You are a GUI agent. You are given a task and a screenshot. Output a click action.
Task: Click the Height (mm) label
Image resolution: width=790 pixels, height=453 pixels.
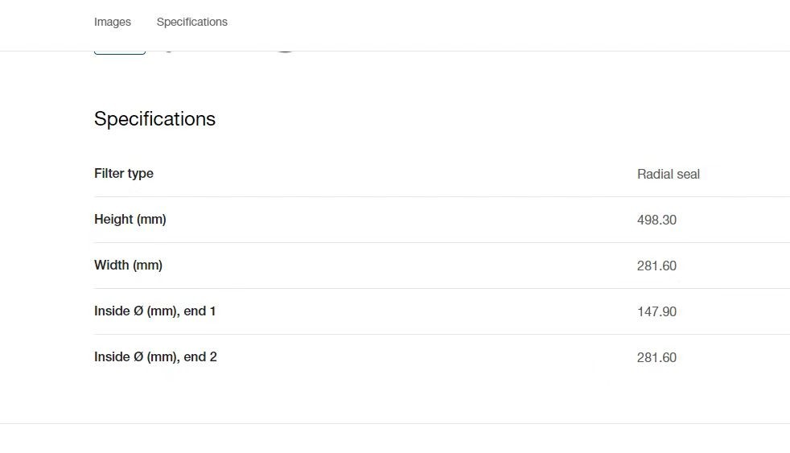130,219
